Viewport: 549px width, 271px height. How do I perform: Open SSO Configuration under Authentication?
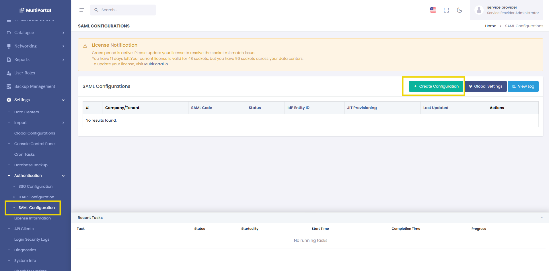point(35,186)
